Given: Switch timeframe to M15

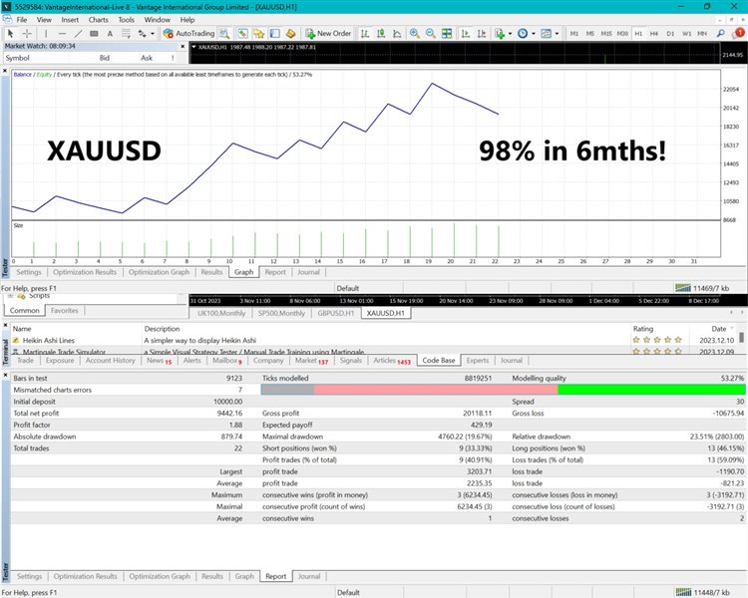Looking at the screenshot, I should pyautogui.click(x=606, y=33).
